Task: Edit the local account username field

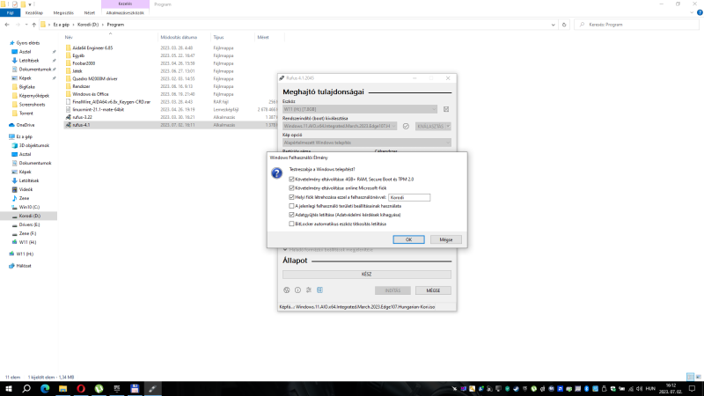Action: (x=409, y=197)
